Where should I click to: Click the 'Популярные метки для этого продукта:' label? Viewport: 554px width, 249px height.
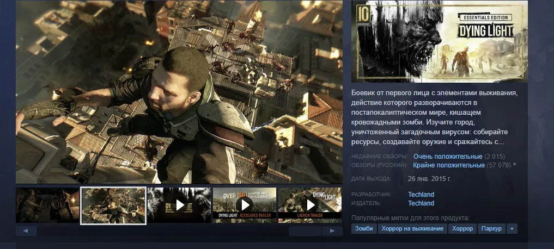coord(411,218)
